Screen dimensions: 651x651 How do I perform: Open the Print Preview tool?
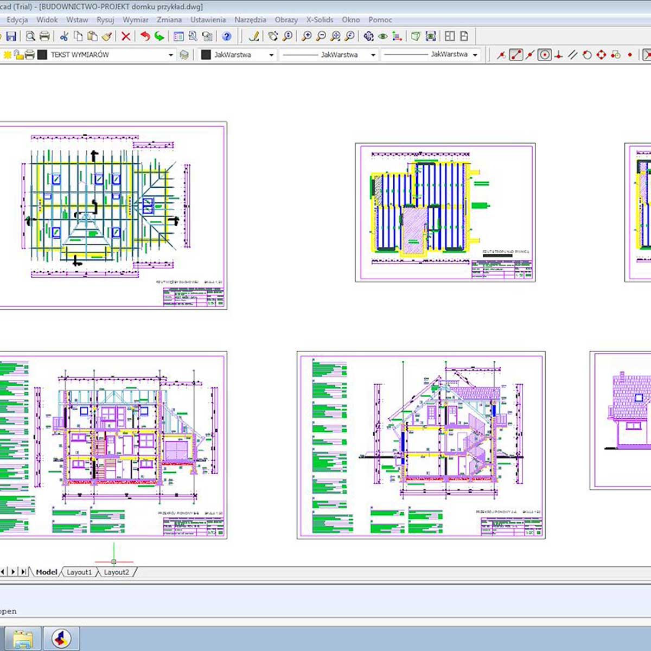31,36
